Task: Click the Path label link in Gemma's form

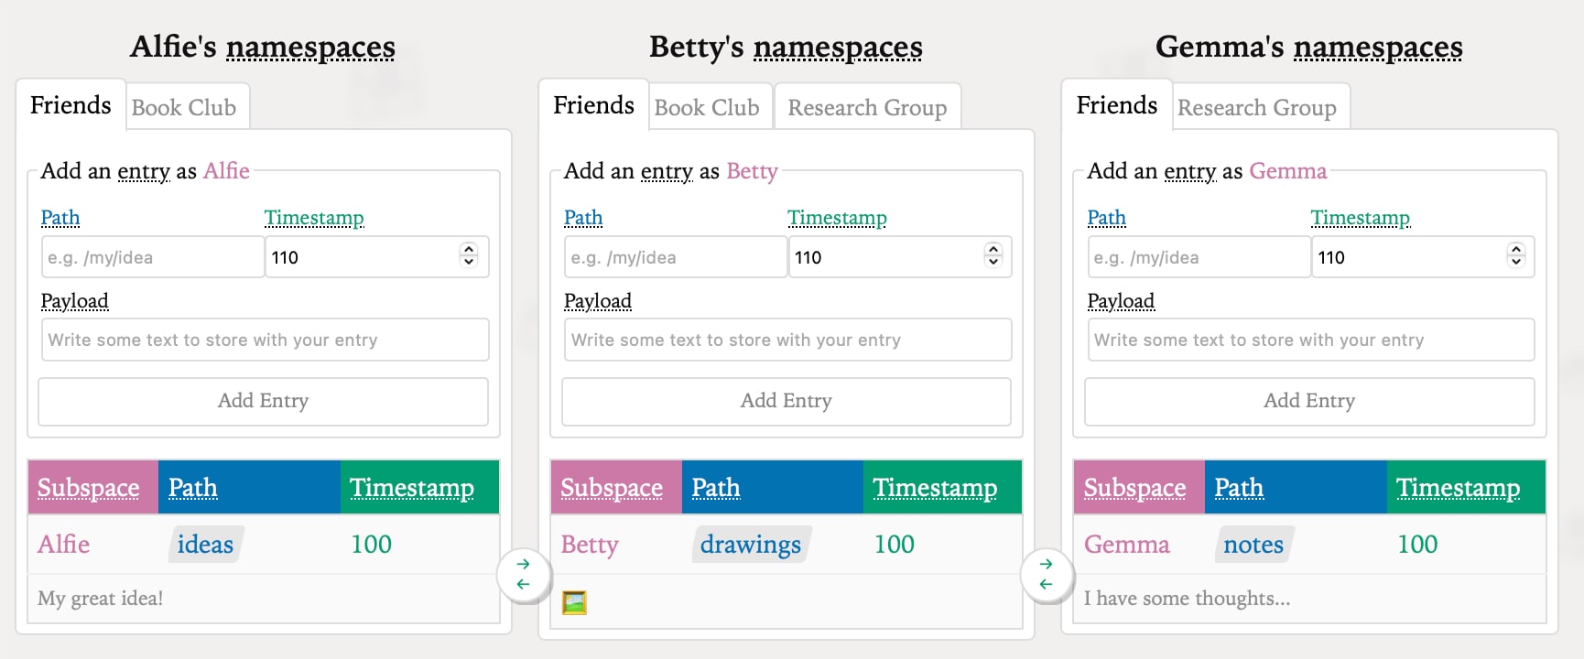Action: coord(1106,218)
